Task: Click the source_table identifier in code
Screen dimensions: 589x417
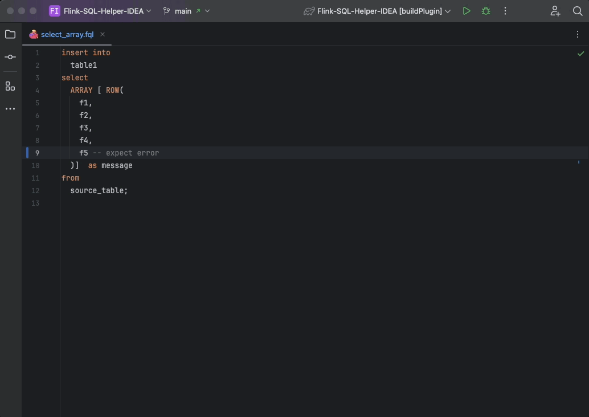Action: [97, 190]
